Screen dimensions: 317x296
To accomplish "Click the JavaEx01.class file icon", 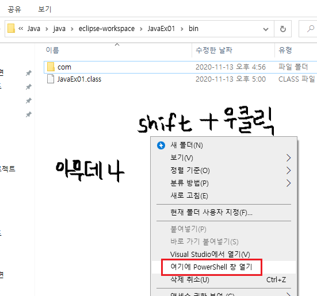I will [x=51, y=79].
